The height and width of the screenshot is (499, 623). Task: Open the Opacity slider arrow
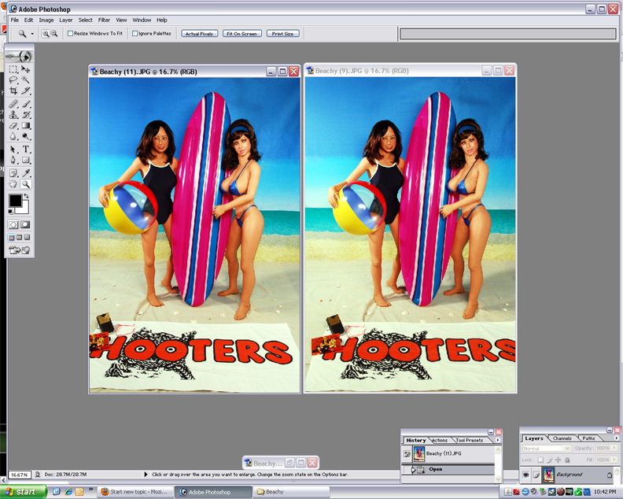click(614, 448)
